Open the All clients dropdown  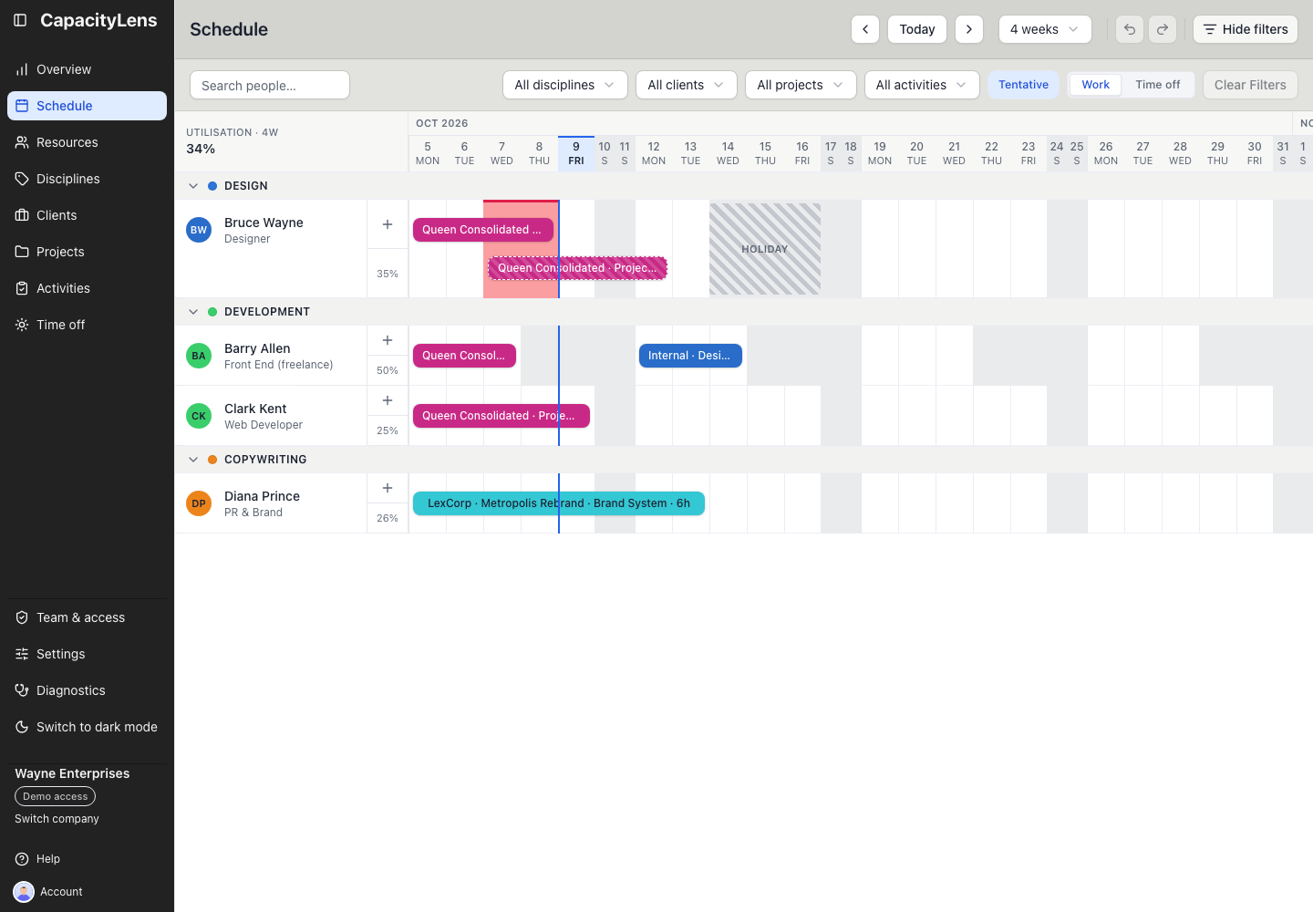(687, 85)
